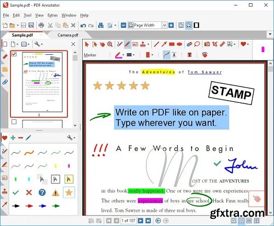Select the Eraser tool
The height and width of the screenshot is (226, 274).
click(190, 44)
